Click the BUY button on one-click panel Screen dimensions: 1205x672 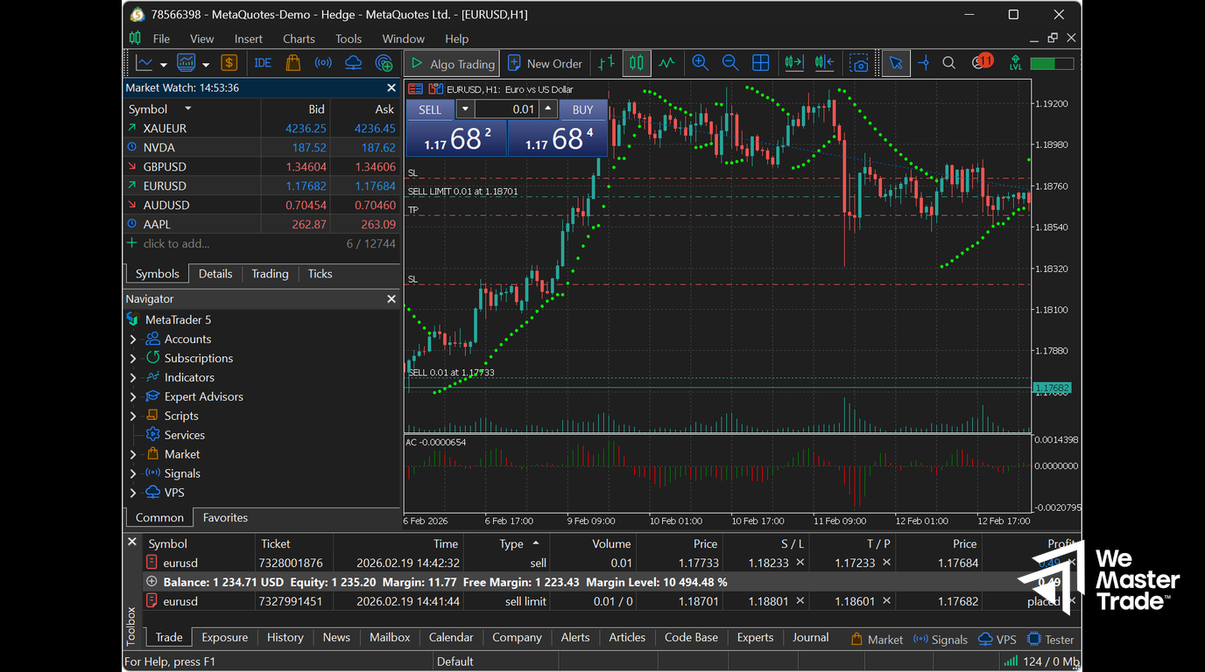(582, 109)
